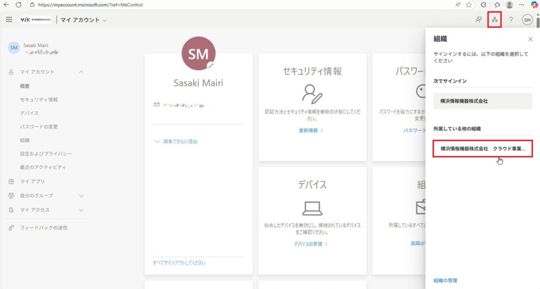Click the SM account avatar in header
The width and height of the screenshot is (540, 289).
[x=527, y=20]
